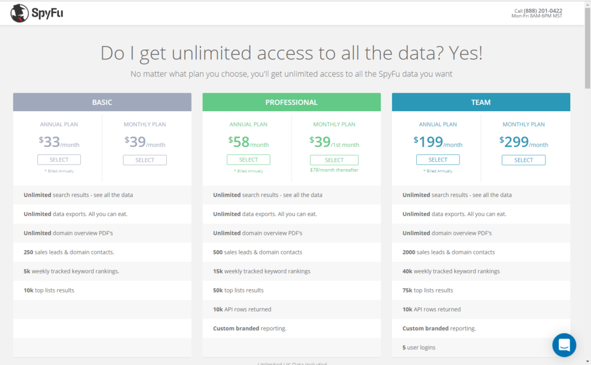Image resolution: width=591 pixels, height=365 pixels.
Task: Click '10k top lists results' in Basic
Action: pos(49,290)
